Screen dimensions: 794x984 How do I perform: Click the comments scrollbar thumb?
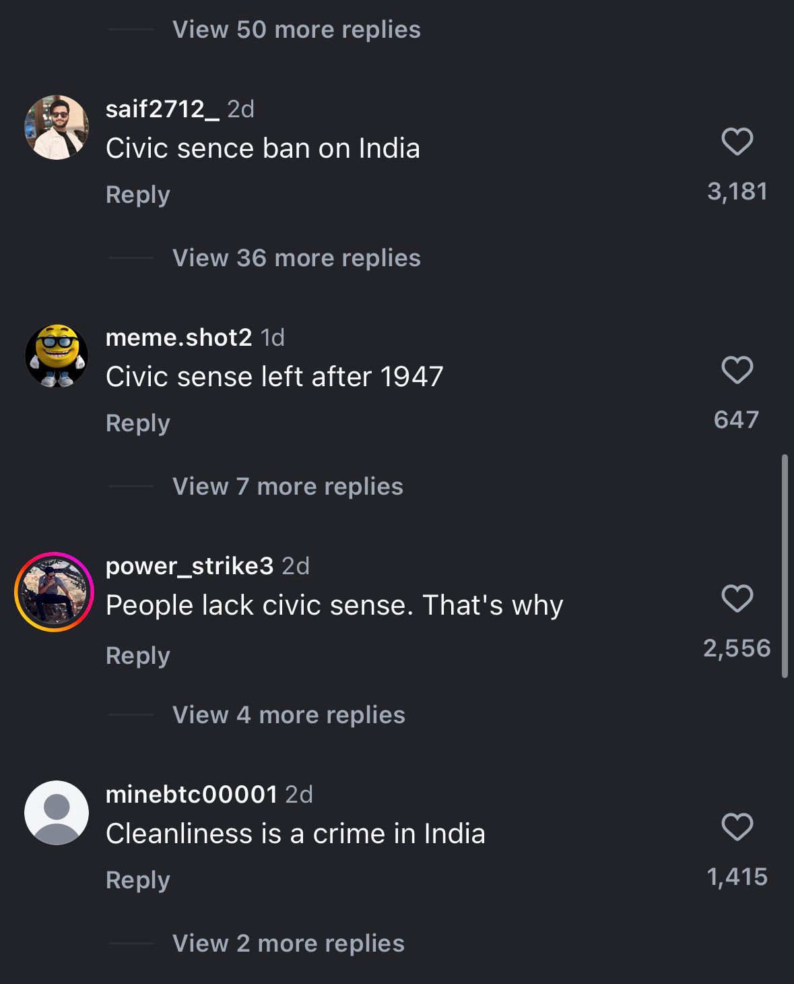pyautogui.click(x=785, y=566)
